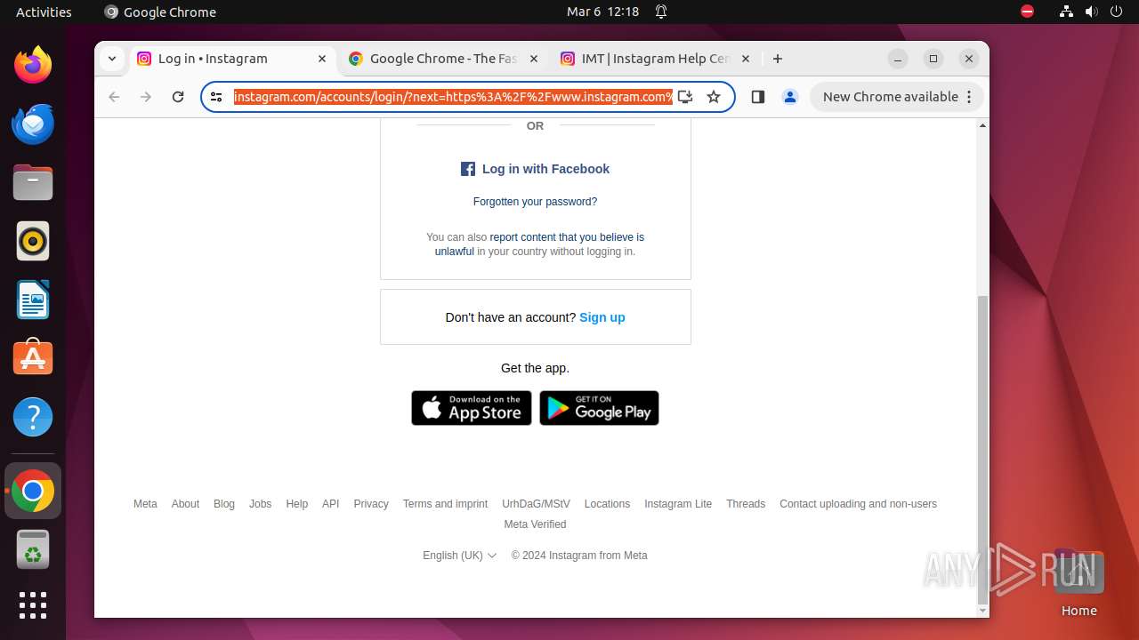Screen dimensions: 1139x640
Task: Open Instagram Lite footer link
Action: click(678, 504)
